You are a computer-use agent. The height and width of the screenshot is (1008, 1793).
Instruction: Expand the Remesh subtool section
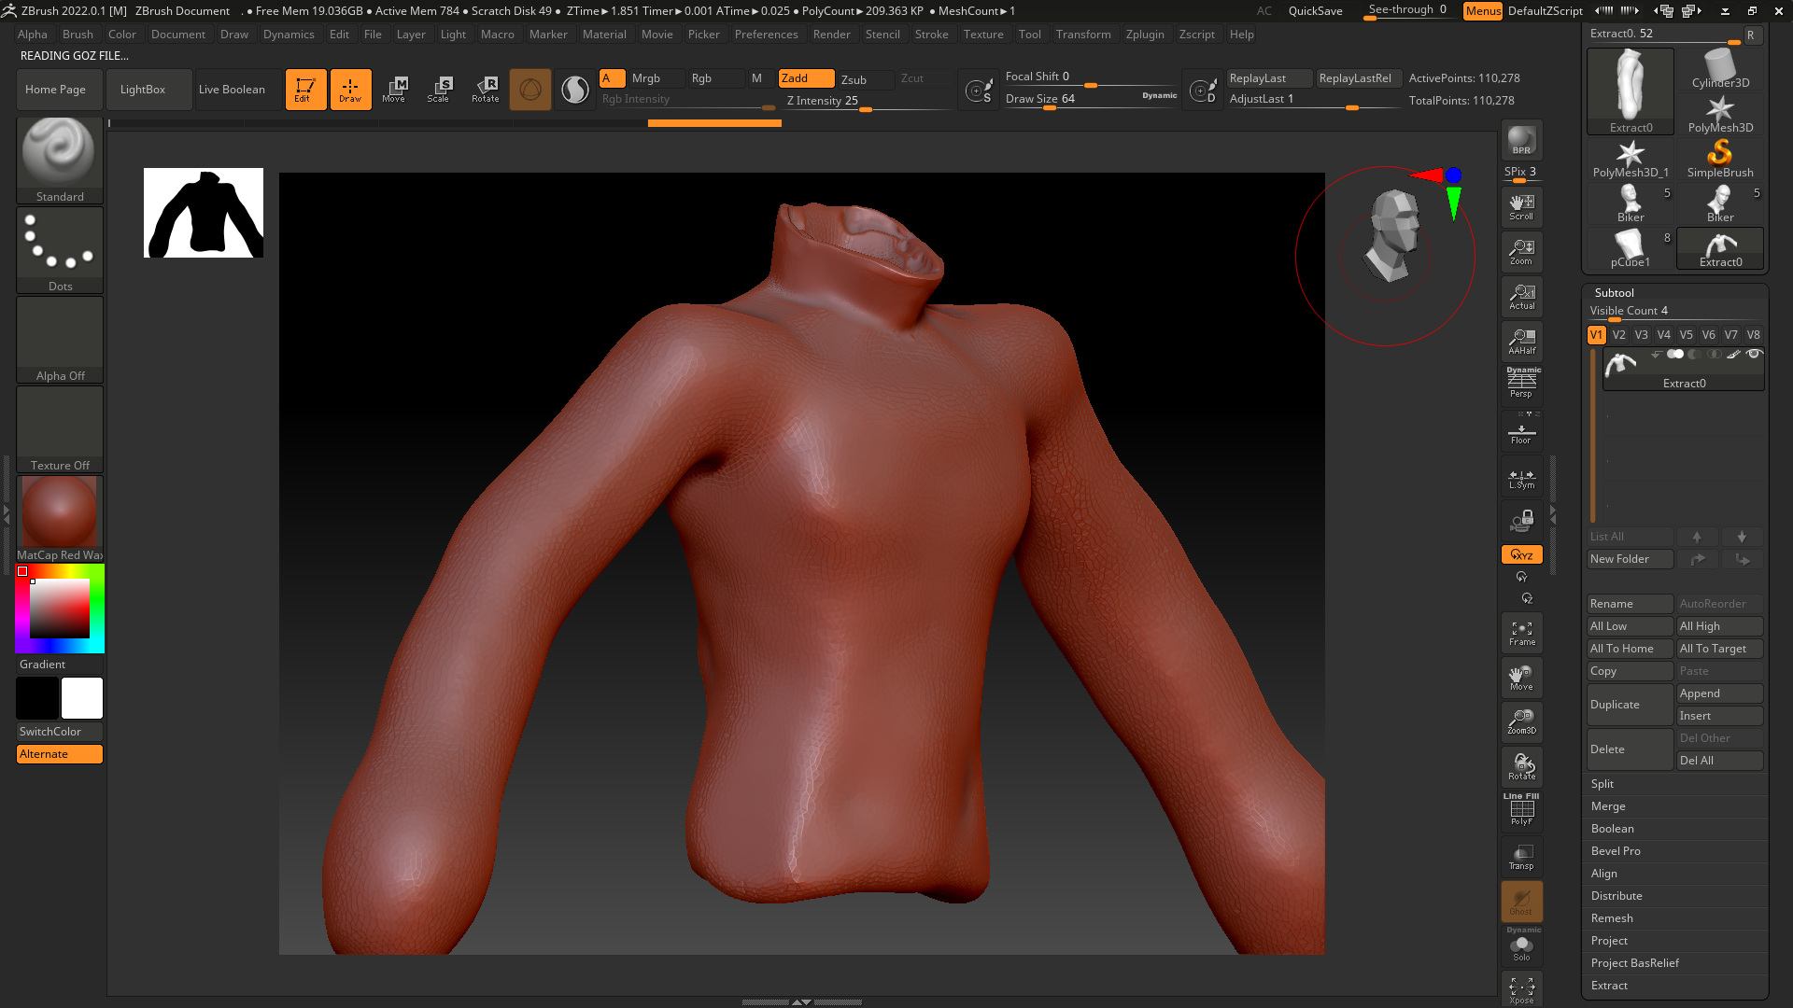click(1612, 918)
